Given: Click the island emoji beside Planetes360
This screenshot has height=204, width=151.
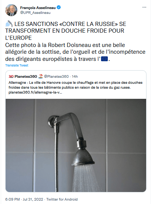Looking at the screenshot, I should [41, 76].
